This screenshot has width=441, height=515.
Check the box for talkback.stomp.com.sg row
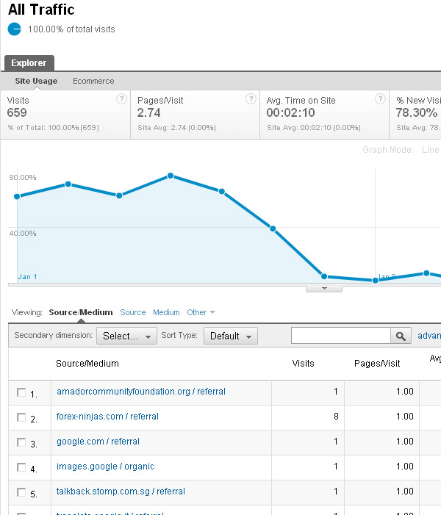pos(21,492)
